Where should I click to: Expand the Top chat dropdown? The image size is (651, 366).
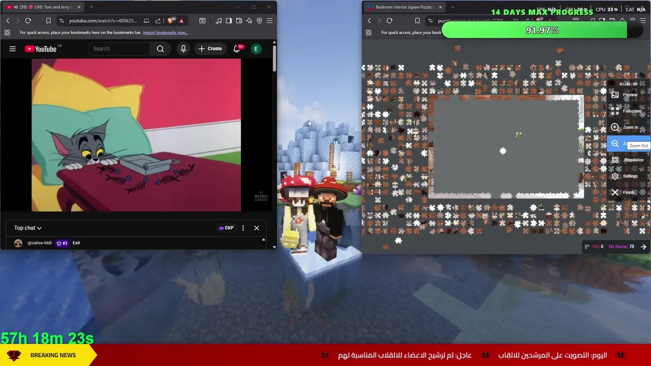[x=28, y=228]
